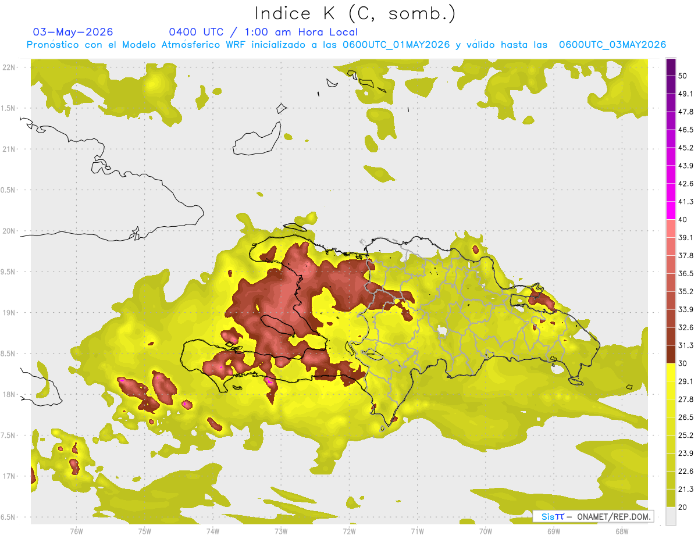Click the 20N latitude axis label
This screenshot has height=539, width=698.
tap(9, 231)
